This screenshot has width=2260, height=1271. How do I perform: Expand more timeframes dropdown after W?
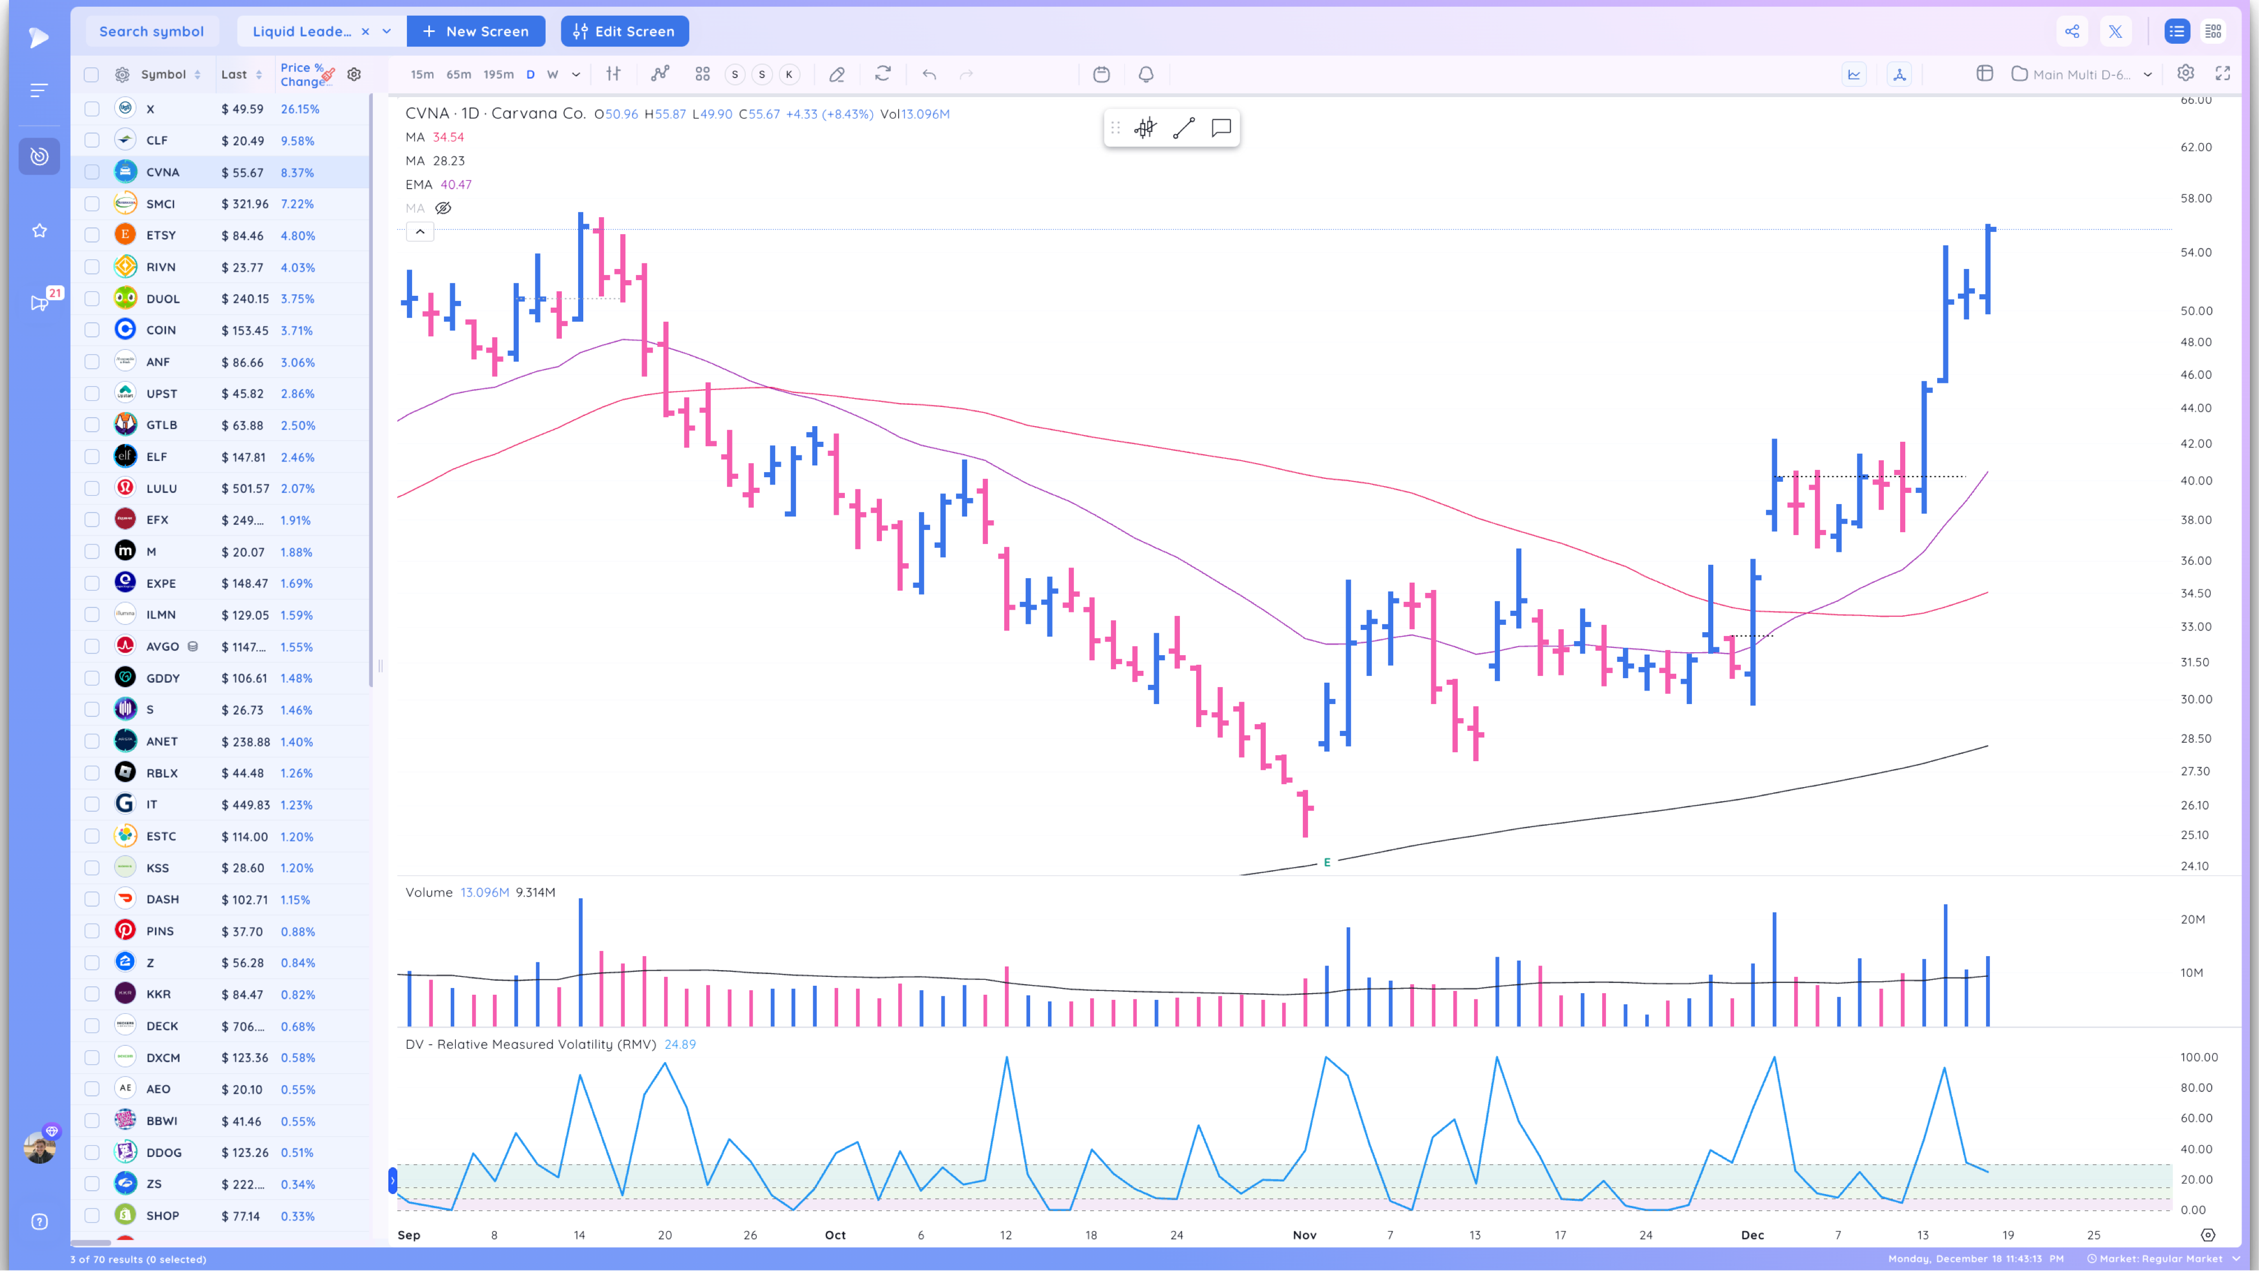(575, 75)
